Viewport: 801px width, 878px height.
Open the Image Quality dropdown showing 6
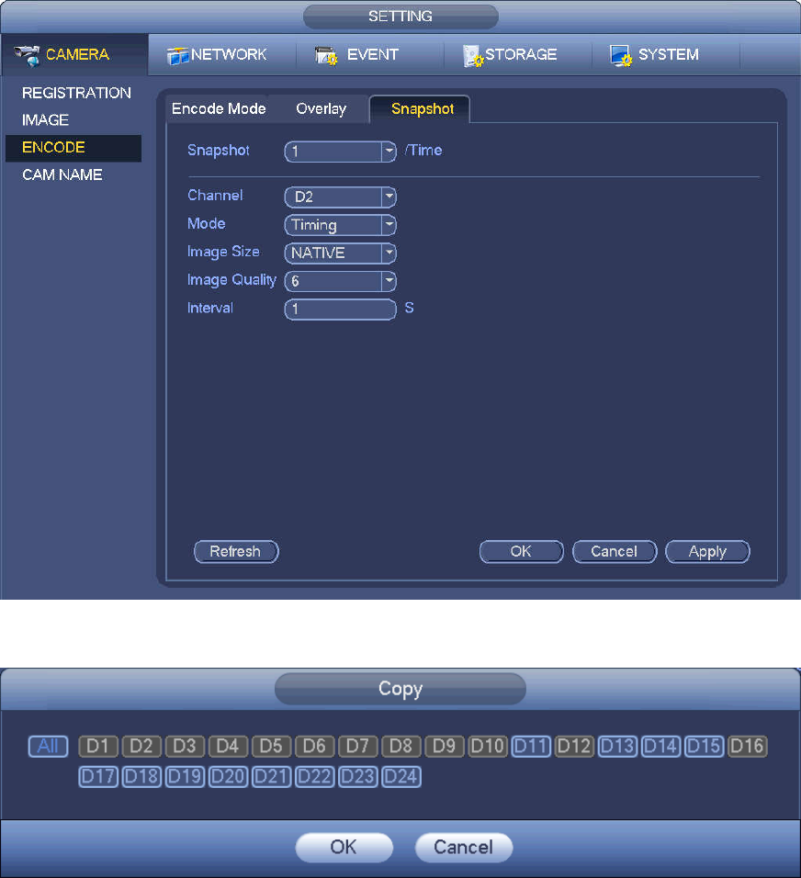coord(341,281)
